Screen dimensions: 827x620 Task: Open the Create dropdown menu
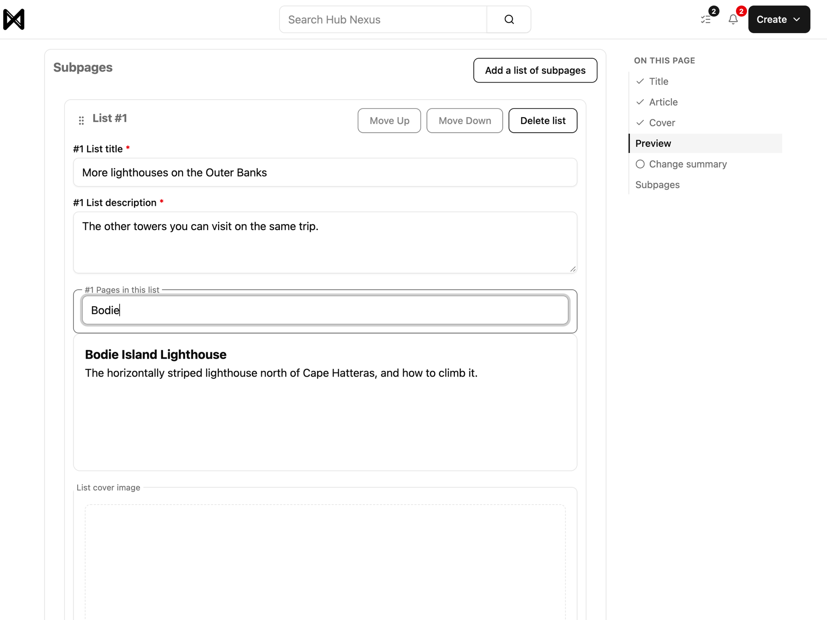(x=779, y=19)
